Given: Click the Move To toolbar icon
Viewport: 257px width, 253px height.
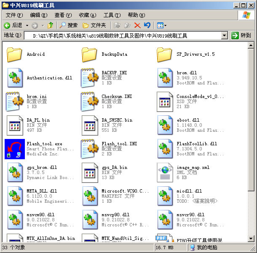Looking at the screenshot, I should (117, 25).
